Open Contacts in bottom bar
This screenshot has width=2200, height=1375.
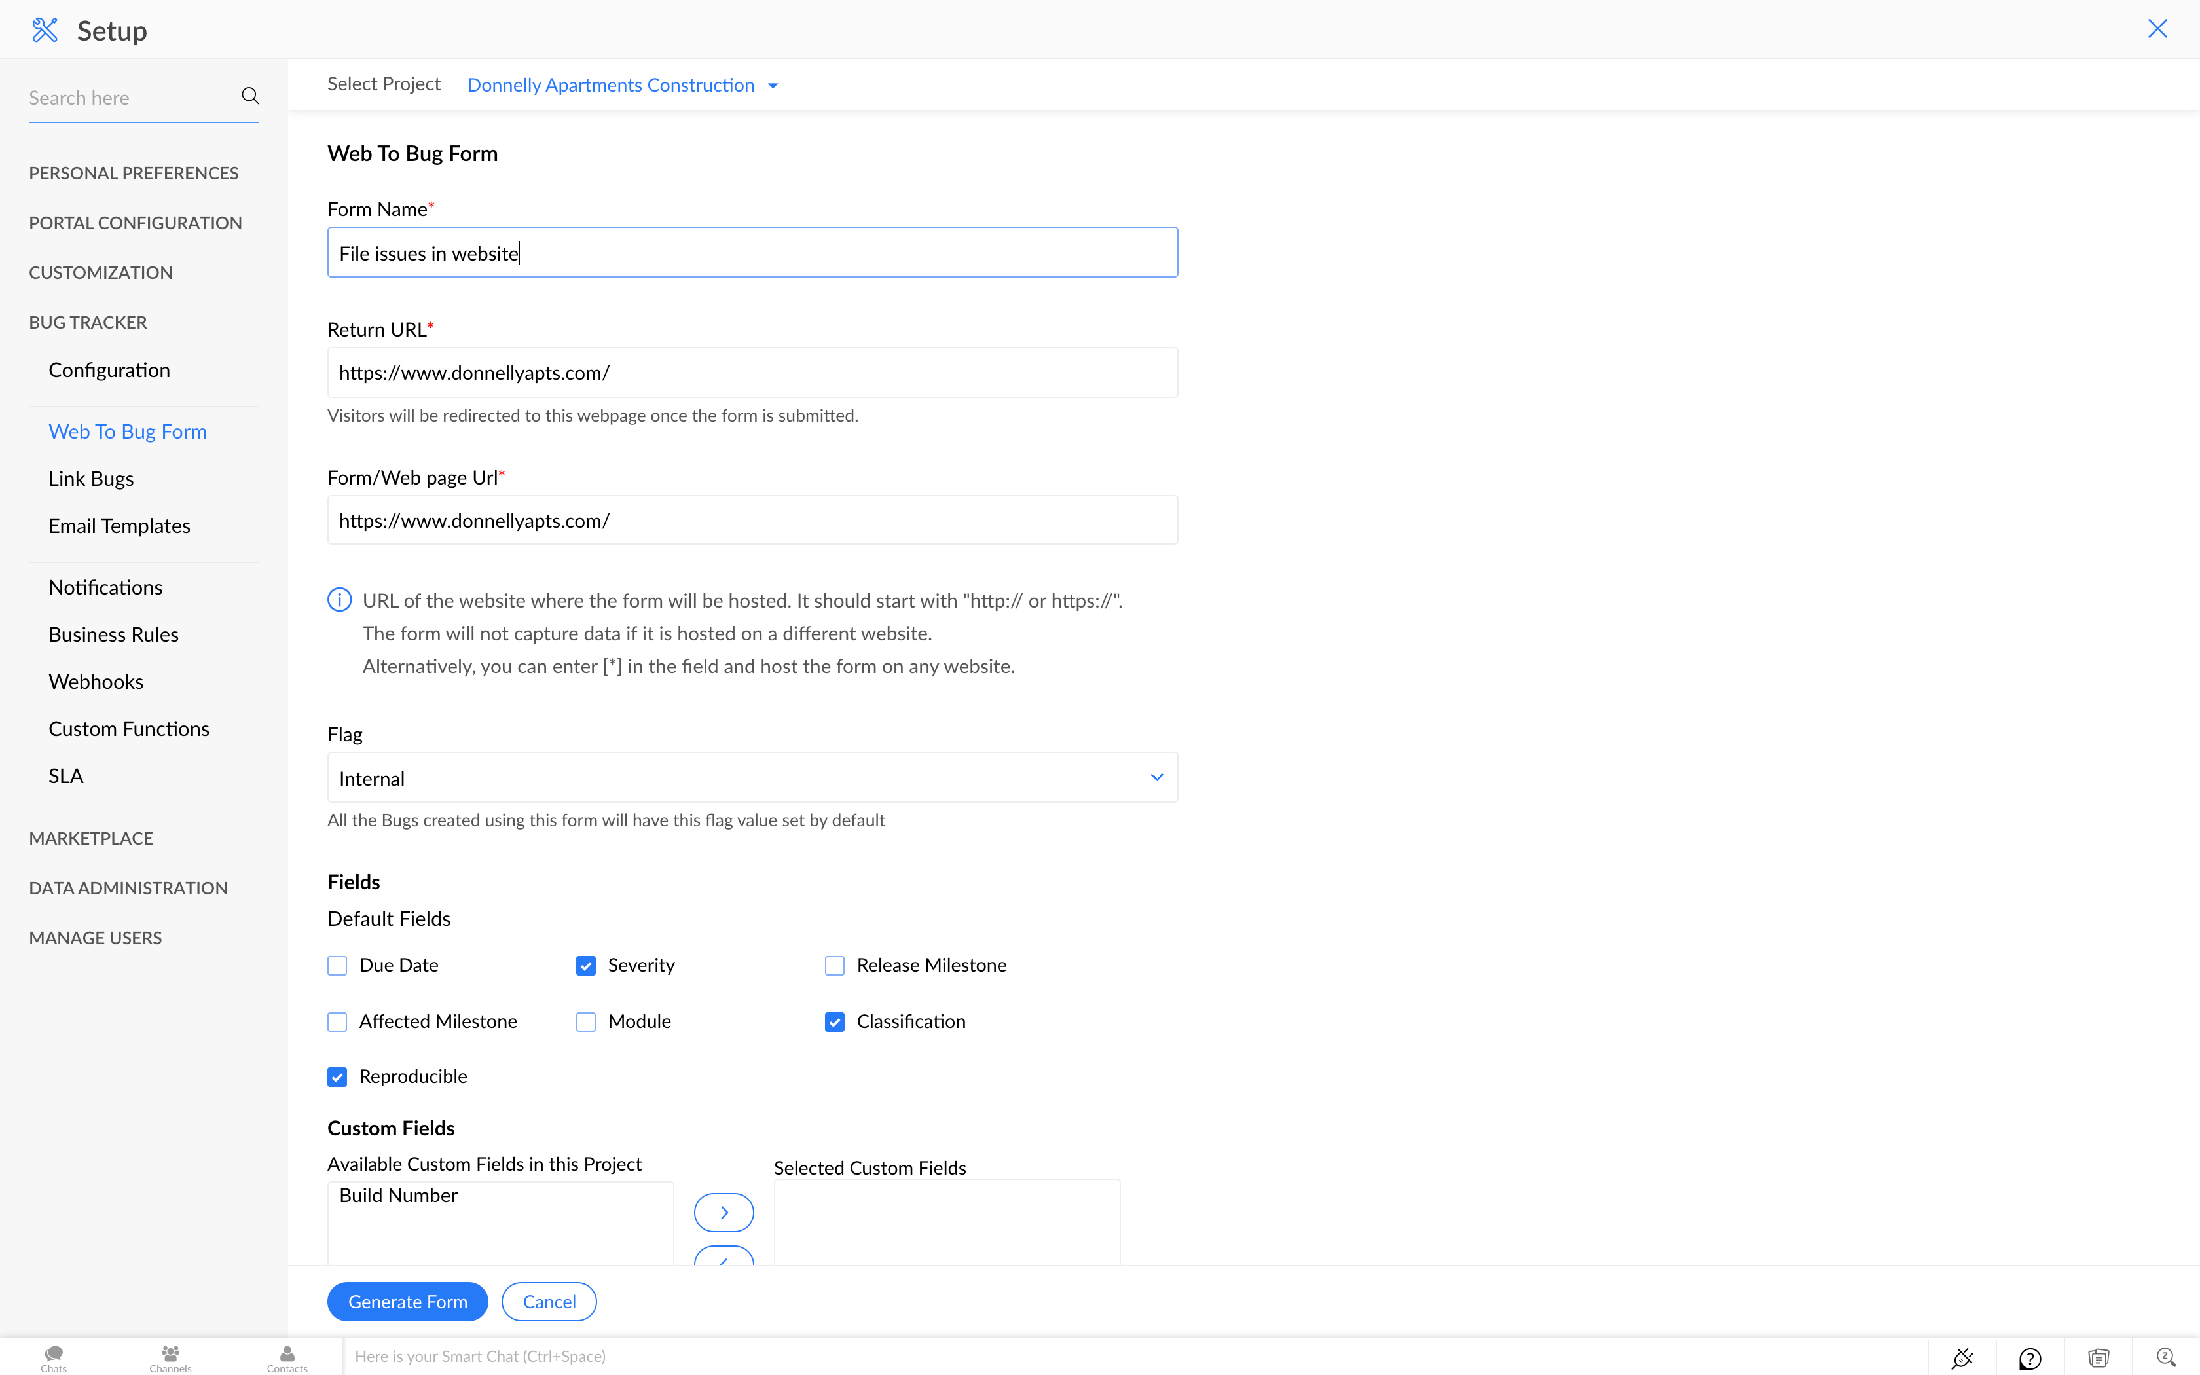287,1359
